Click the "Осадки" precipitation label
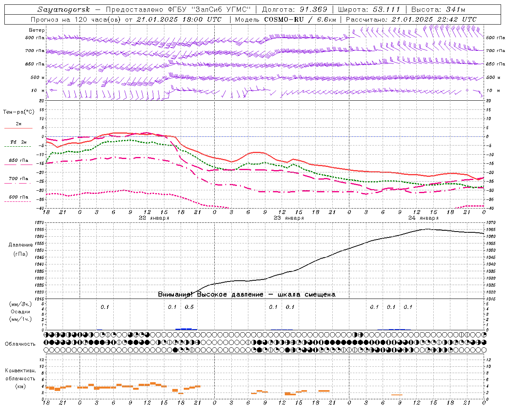This screenshot has width=507, height=406. (x=21, y=312)
